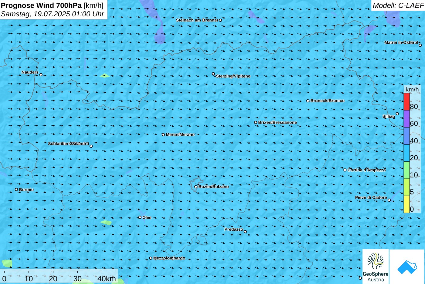This screenshot has height=284, width=425.
Task: Click the 'Bruneck/Brunico' label text
Action: tap(328, 101)
